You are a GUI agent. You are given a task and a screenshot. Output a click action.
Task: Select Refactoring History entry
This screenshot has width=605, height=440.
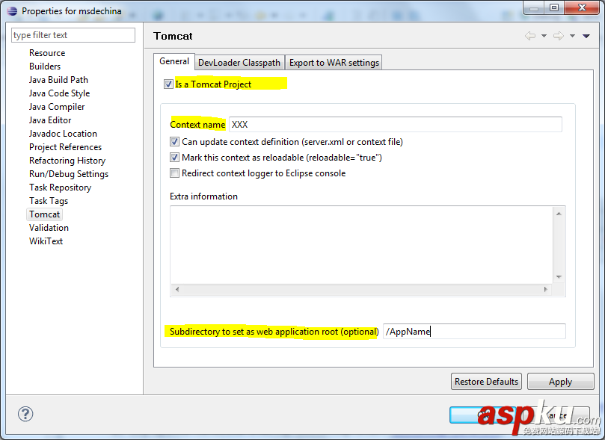tap(67, 161)
